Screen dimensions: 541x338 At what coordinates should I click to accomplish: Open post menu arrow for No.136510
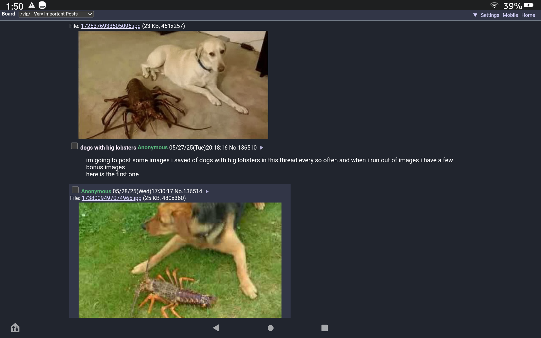pyautogui.click(x=261, y=148)
